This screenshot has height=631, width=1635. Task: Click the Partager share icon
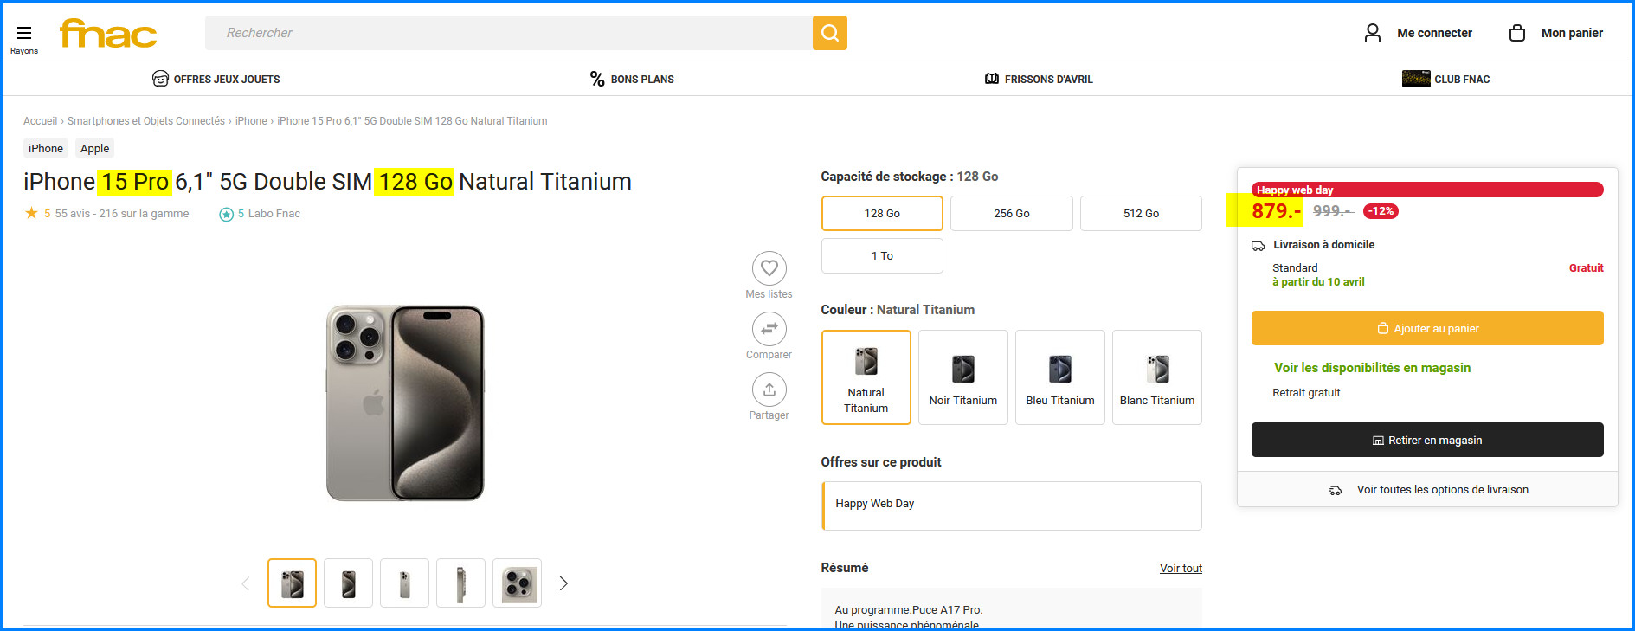tap(769, 390)
